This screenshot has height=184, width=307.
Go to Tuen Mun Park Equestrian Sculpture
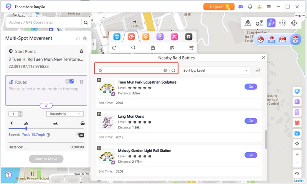pyautogui.click(x=251, y=87)
